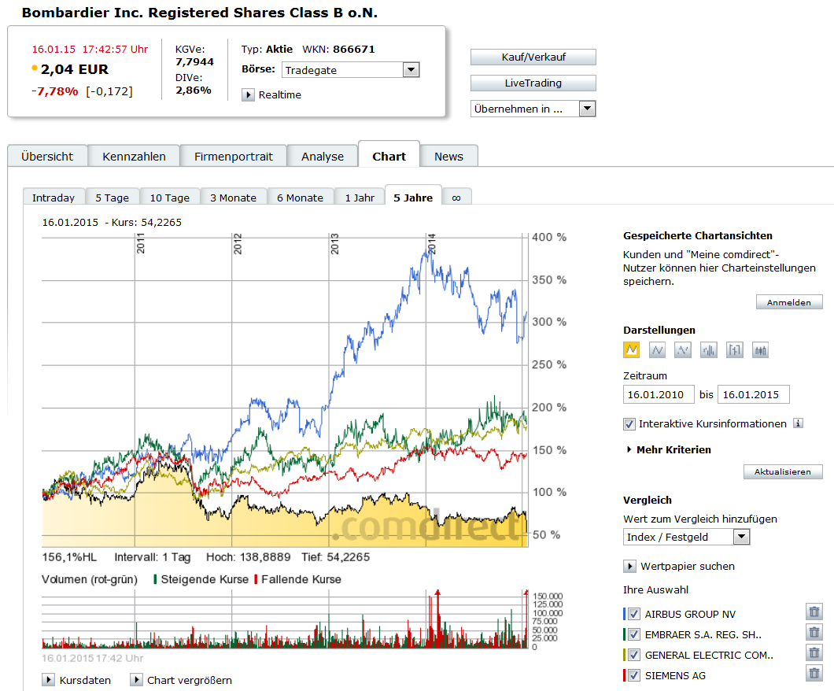Uncheck AIRBUS GROUP NV comparison
Viewport: 834px width, 691px height.
click(633, 614)
